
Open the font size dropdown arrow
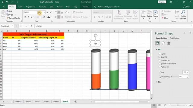click(45, 12)
